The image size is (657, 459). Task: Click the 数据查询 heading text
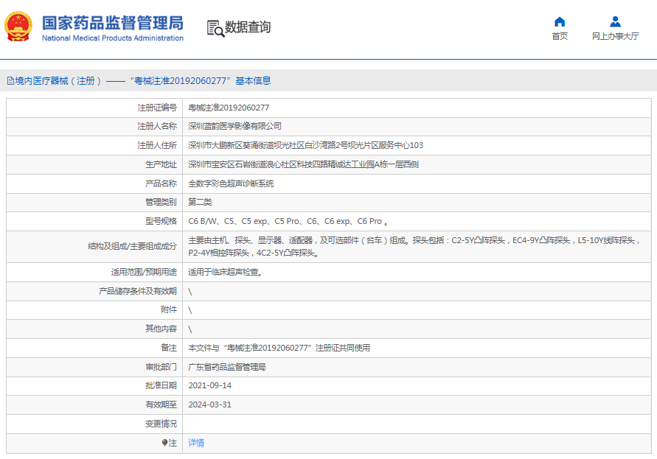[248, 27]
